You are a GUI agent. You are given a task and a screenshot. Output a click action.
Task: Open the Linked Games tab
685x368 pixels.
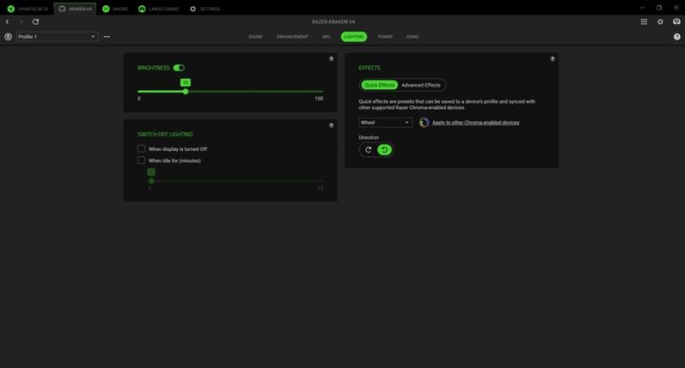(159, 9)
